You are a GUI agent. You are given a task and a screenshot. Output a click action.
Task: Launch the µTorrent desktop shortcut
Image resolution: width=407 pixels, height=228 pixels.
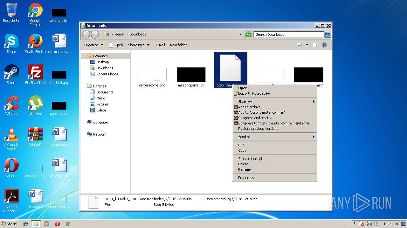35,106
